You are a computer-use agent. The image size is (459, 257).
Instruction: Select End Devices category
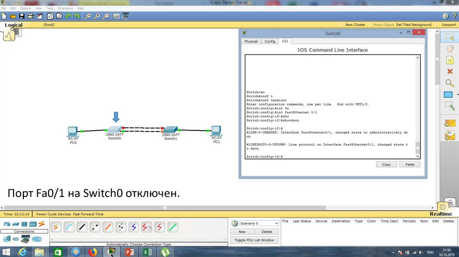pos(7,239)
